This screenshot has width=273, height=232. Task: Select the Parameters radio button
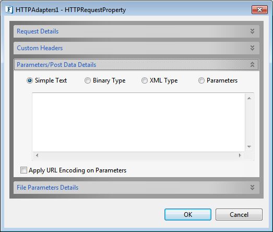pos(201,80)
